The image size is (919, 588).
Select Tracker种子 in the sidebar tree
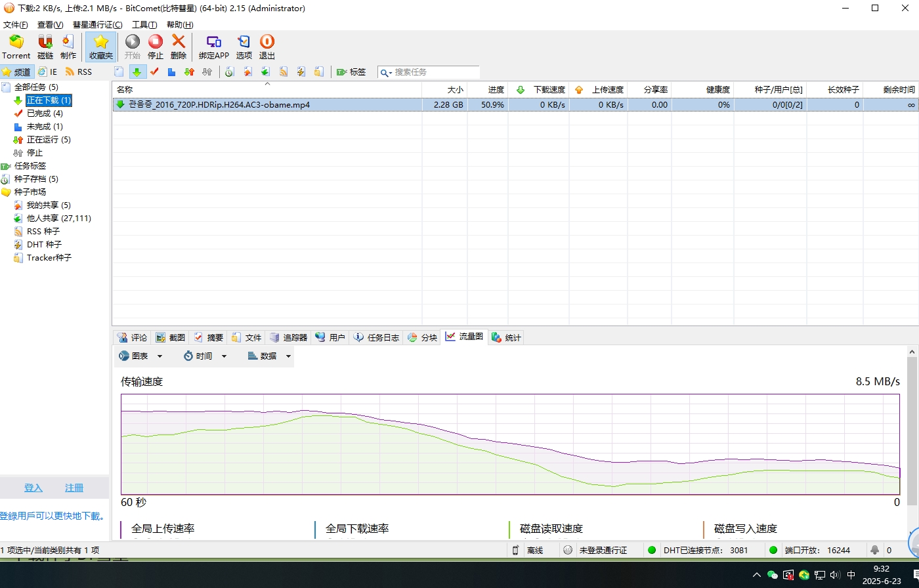tap(49, 257)
